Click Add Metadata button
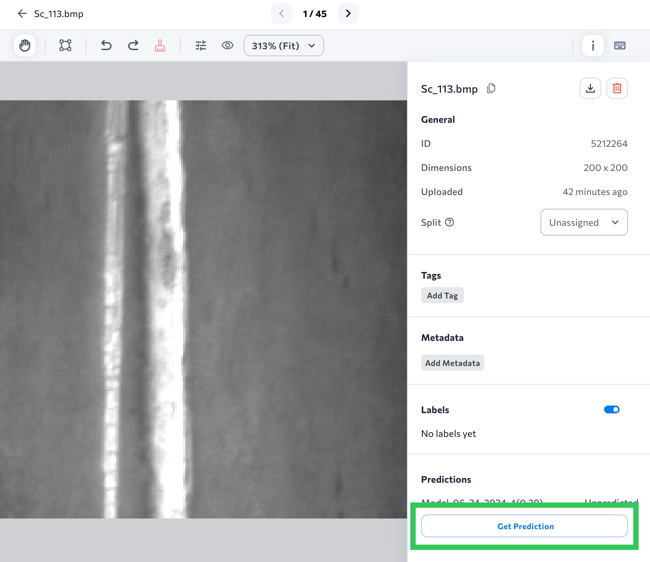650x562 pixels. (x=452, y=363)
